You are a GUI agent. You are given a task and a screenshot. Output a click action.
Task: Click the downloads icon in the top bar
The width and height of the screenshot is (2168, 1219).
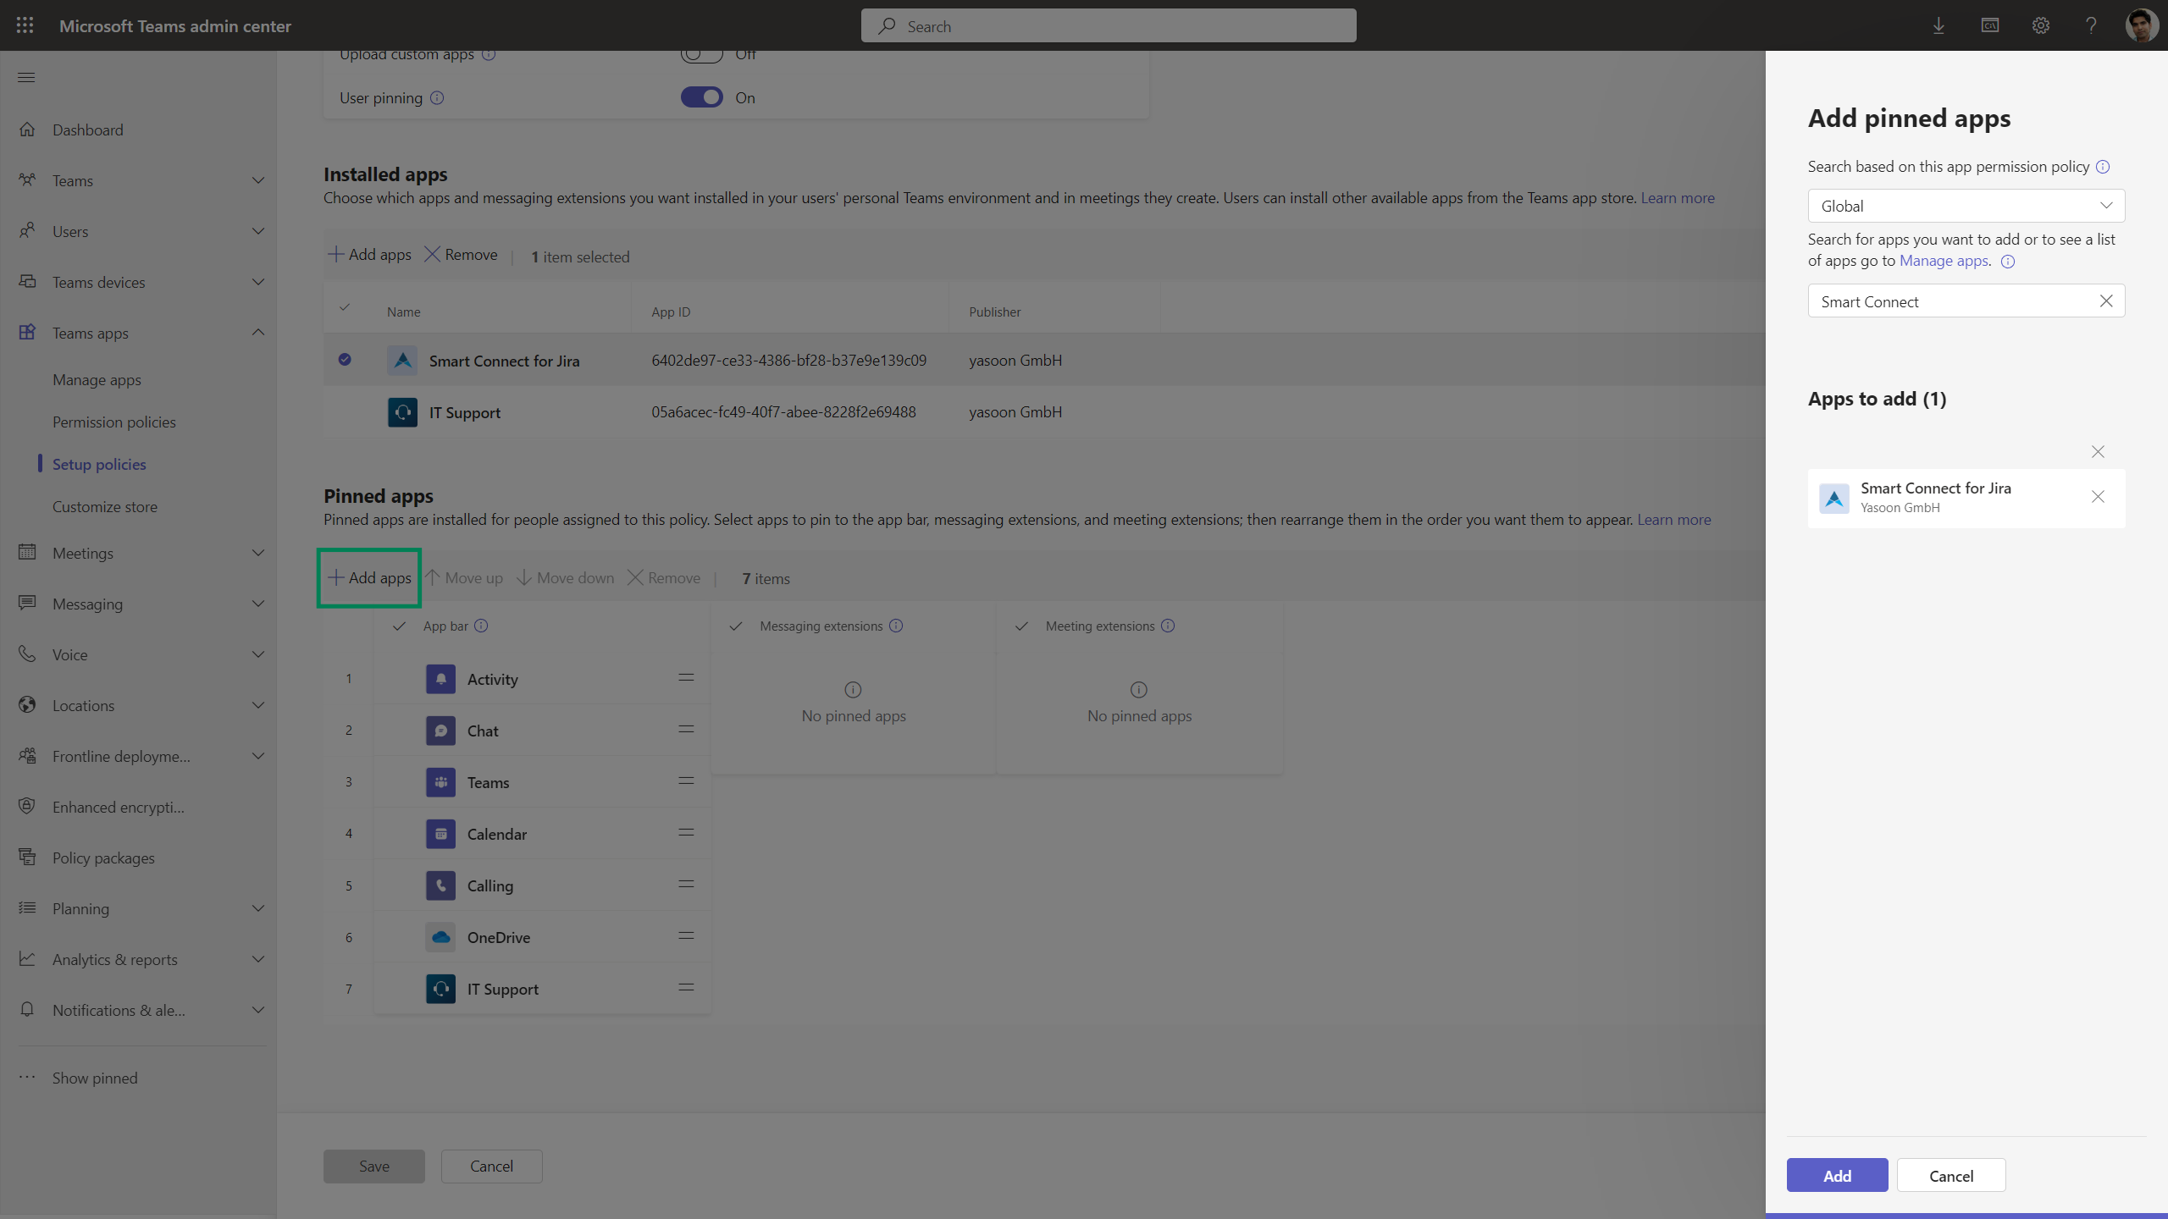point(1938,25)
